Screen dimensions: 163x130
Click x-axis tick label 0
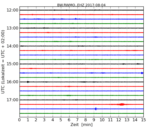20,120
